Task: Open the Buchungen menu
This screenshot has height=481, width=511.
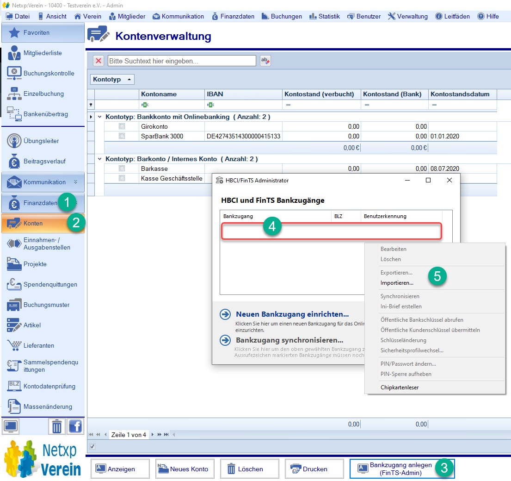Action: tap(282, 16)
